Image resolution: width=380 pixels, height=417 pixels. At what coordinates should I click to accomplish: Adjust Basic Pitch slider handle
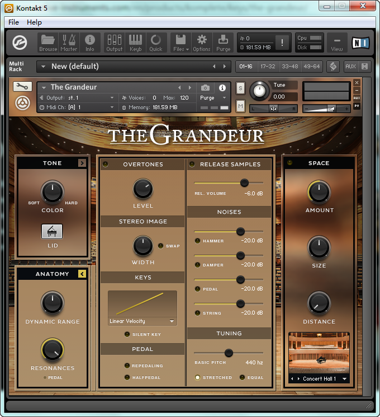(x=229, y=353)
